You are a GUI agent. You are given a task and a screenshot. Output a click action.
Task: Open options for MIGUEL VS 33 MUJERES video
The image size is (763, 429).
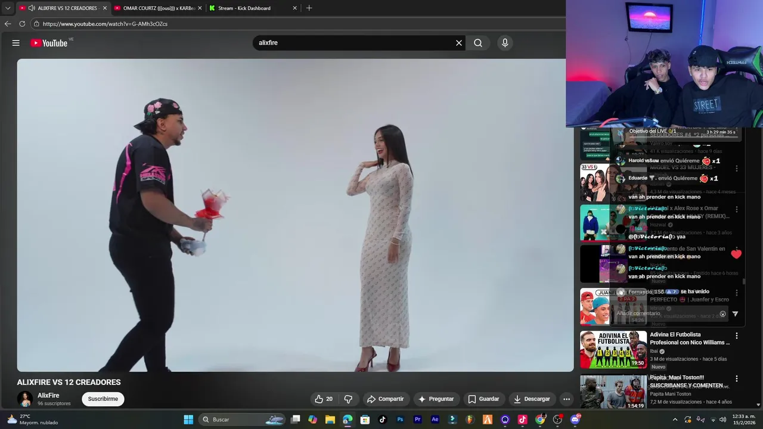pyautogui.click(x=736, y=169)
